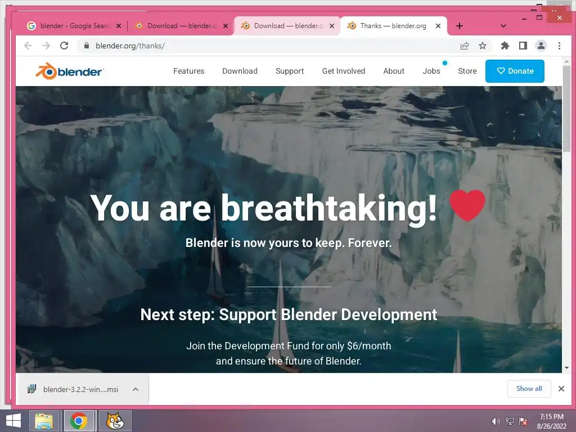The height and width of the screenshot is (432, 576).
Task: Open File Explorer from the taskbar
Action: (x=44, y=421)
